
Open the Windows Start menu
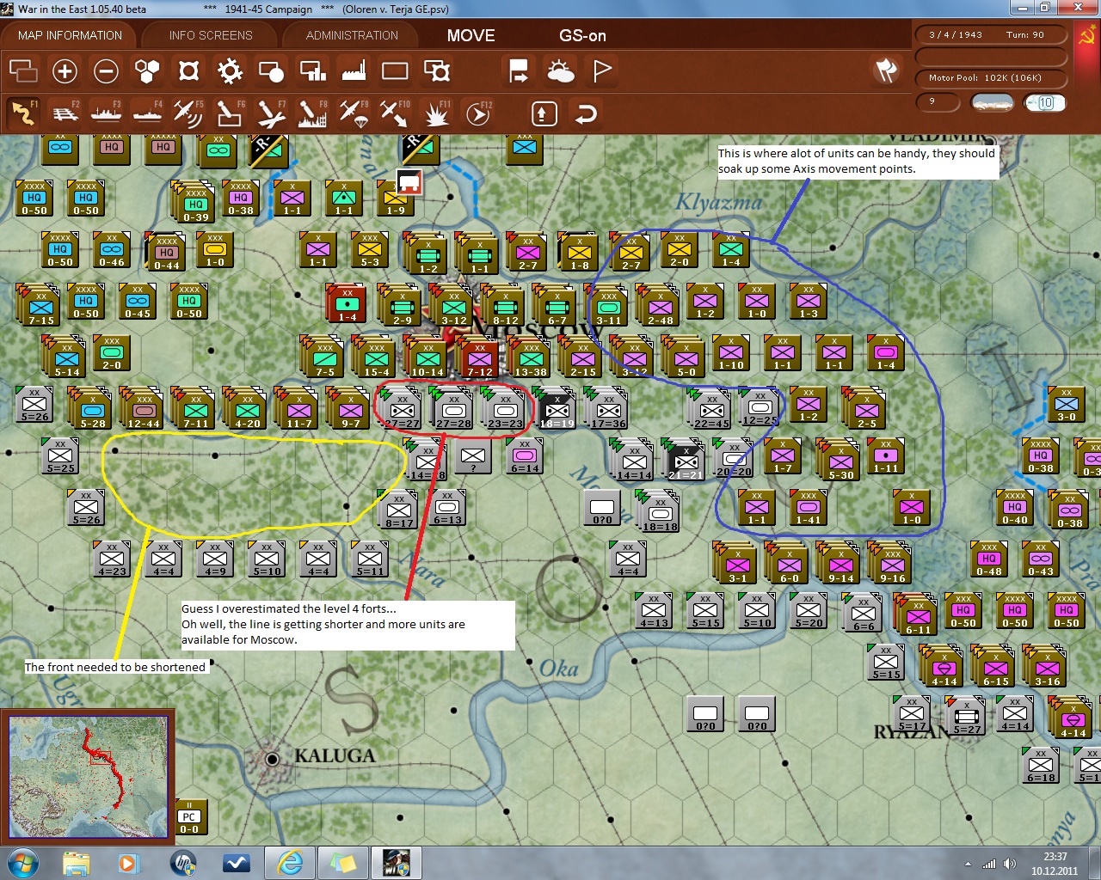[x=22, y=862]
